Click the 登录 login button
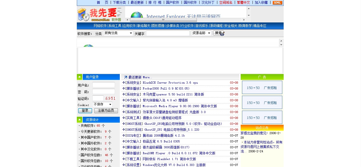361x167 pixels. [x=85, y=111]
